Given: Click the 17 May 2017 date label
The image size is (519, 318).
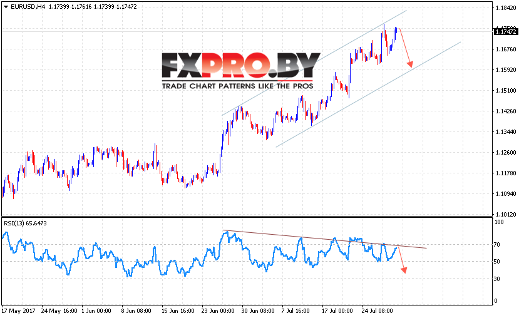Looking at the screenshot, I should 18,311.
